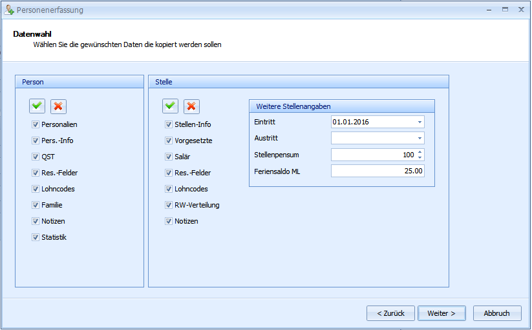Uncheck the Vorgesetzte checkbox
Viewport: 532px width, 330px height.
pos(169,141)
